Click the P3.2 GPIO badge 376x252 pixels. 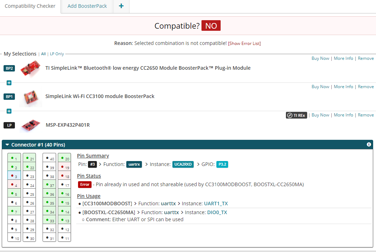pyautogui.click(x=222, y=165)
